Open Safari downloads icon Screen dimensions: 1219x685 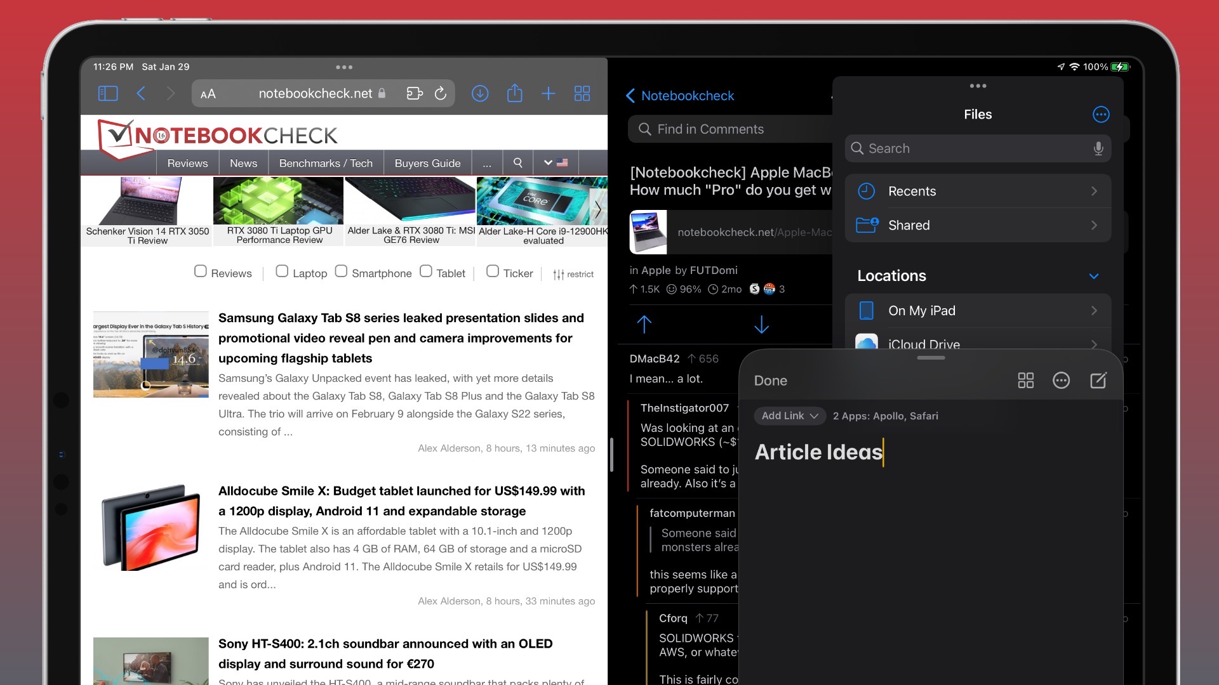coord(480,94)
